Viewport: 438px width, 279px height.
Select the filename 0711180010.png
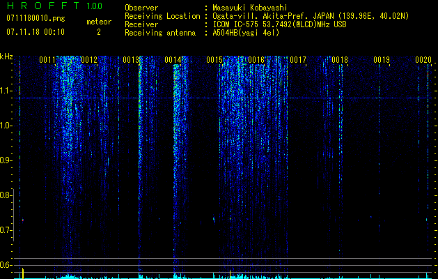(x=36, y=18)
